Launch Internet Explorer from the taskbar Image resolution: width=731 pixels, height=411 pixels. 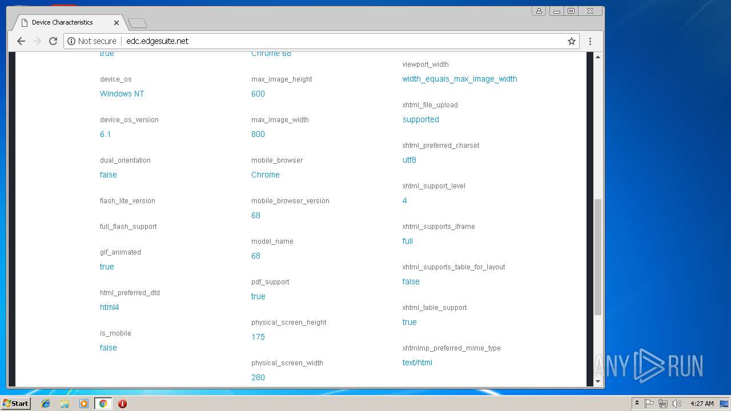pos(46,404)
